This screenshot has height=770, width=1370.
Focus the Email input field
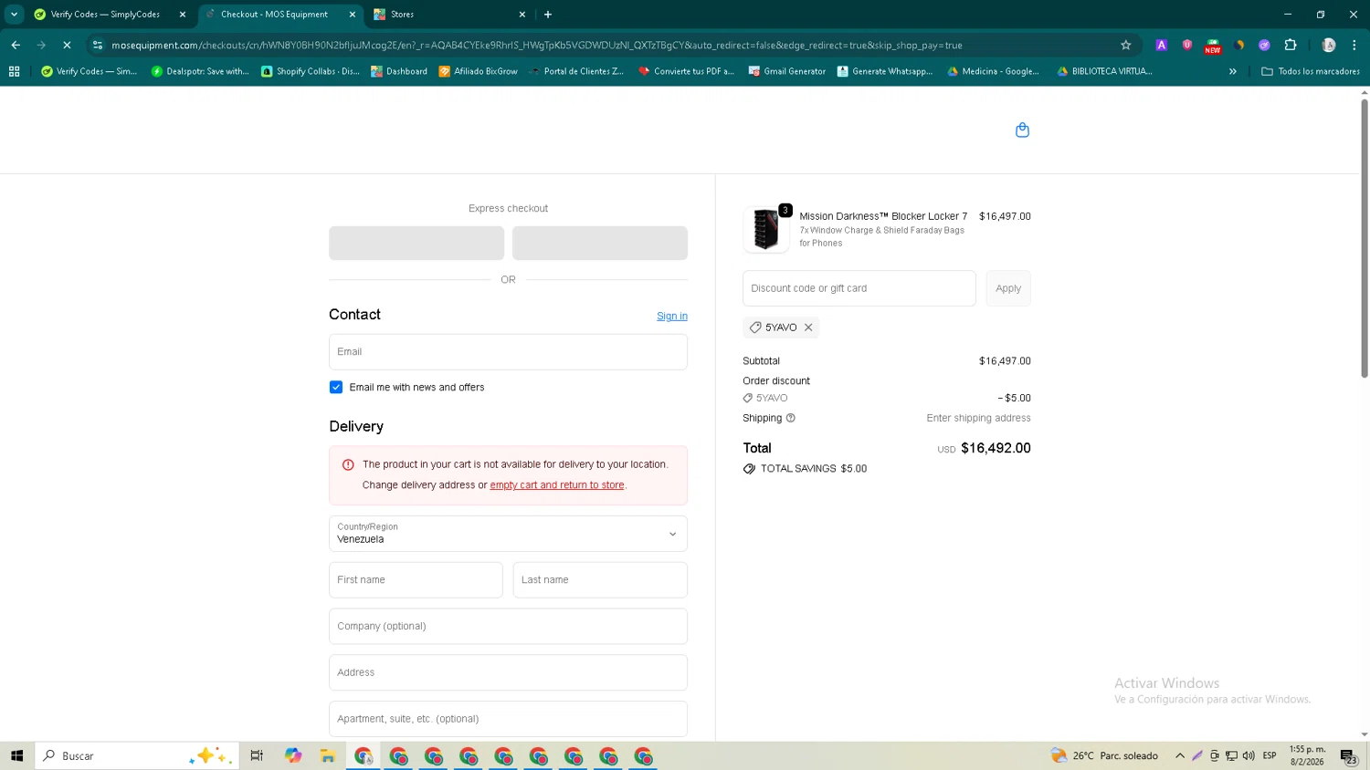(x=508, y=352)
